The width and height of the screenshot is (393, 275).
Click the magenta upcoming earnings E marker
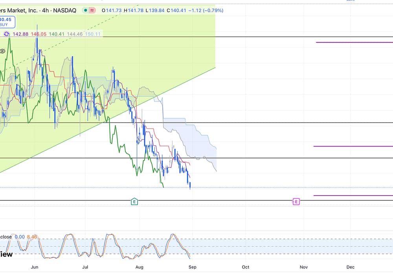(x=296, y=202)
